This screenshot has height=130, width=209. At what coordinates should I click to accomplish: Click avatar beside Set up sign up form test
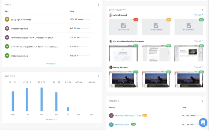click(7, 19)
